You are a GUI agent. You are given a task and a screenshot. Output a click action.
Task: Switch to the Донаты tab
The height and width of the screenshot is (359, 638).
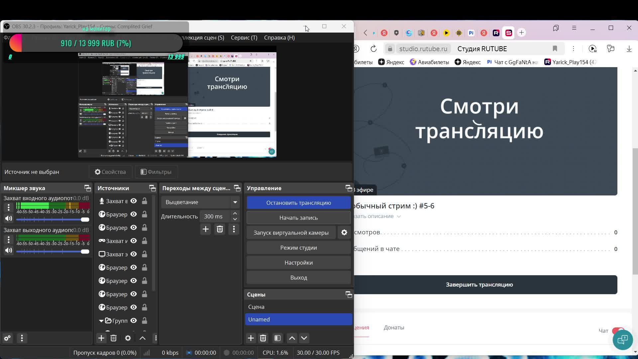(394, 327)
